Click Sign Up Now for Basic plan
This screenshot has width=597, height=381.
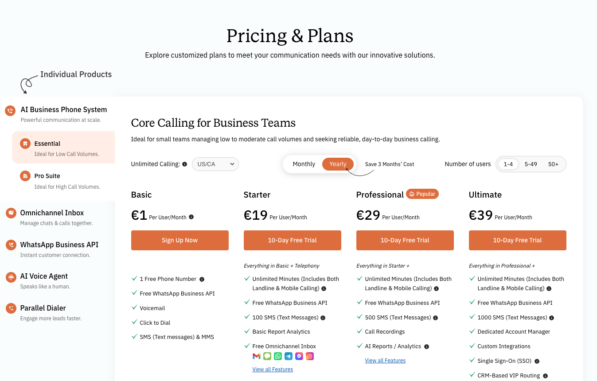180,241
